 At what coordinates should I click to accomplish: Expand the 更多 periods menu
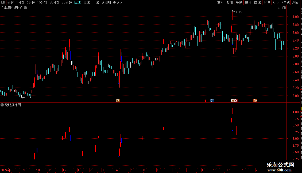(x=117, y=2)
